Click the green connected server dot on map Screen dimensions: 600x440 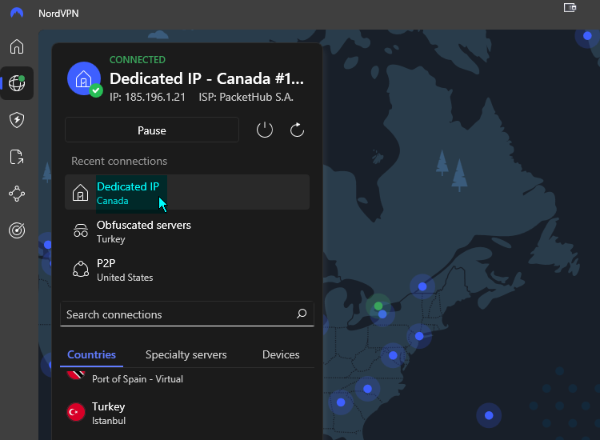click(x=378, y=306)
